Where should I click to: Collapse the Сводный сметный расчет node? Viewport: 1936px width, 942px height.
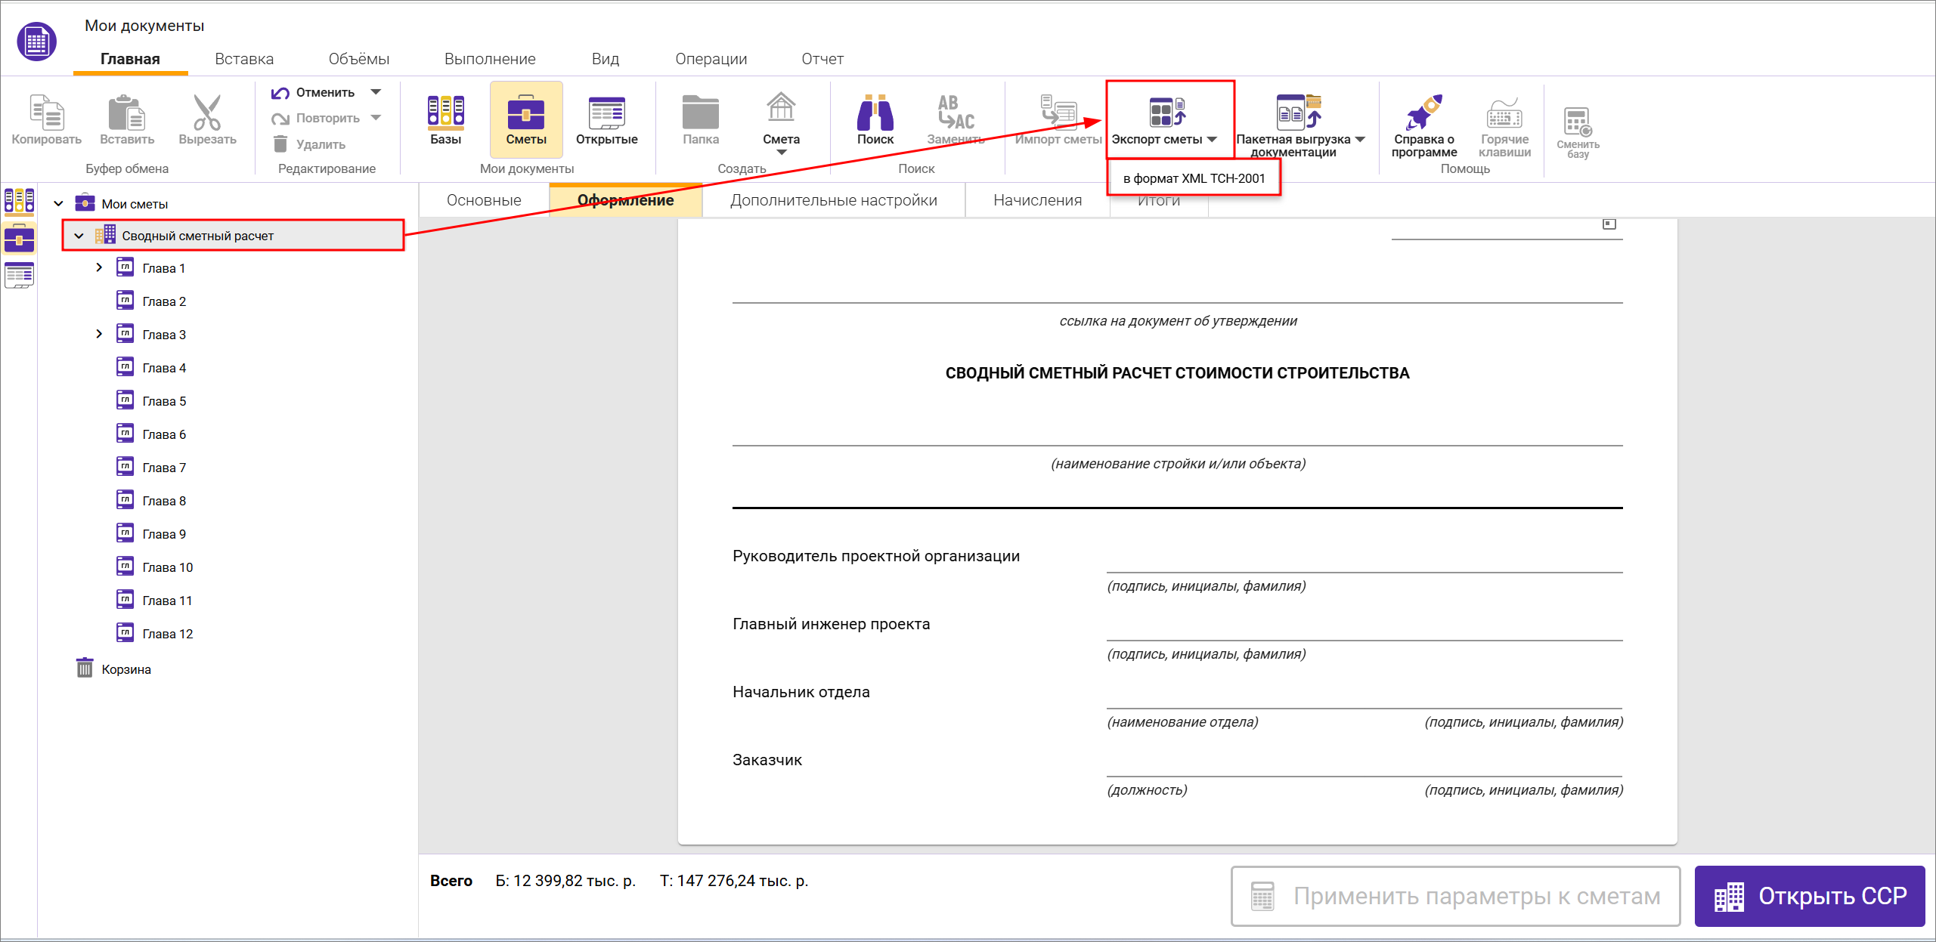[x=79, y=235]
